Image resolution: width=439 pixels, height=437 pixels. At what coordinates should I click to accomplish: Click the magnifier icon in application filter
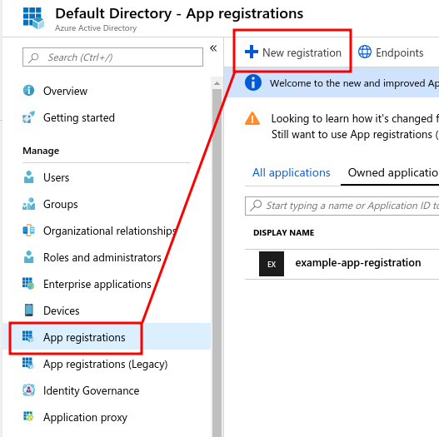(256, 206)
